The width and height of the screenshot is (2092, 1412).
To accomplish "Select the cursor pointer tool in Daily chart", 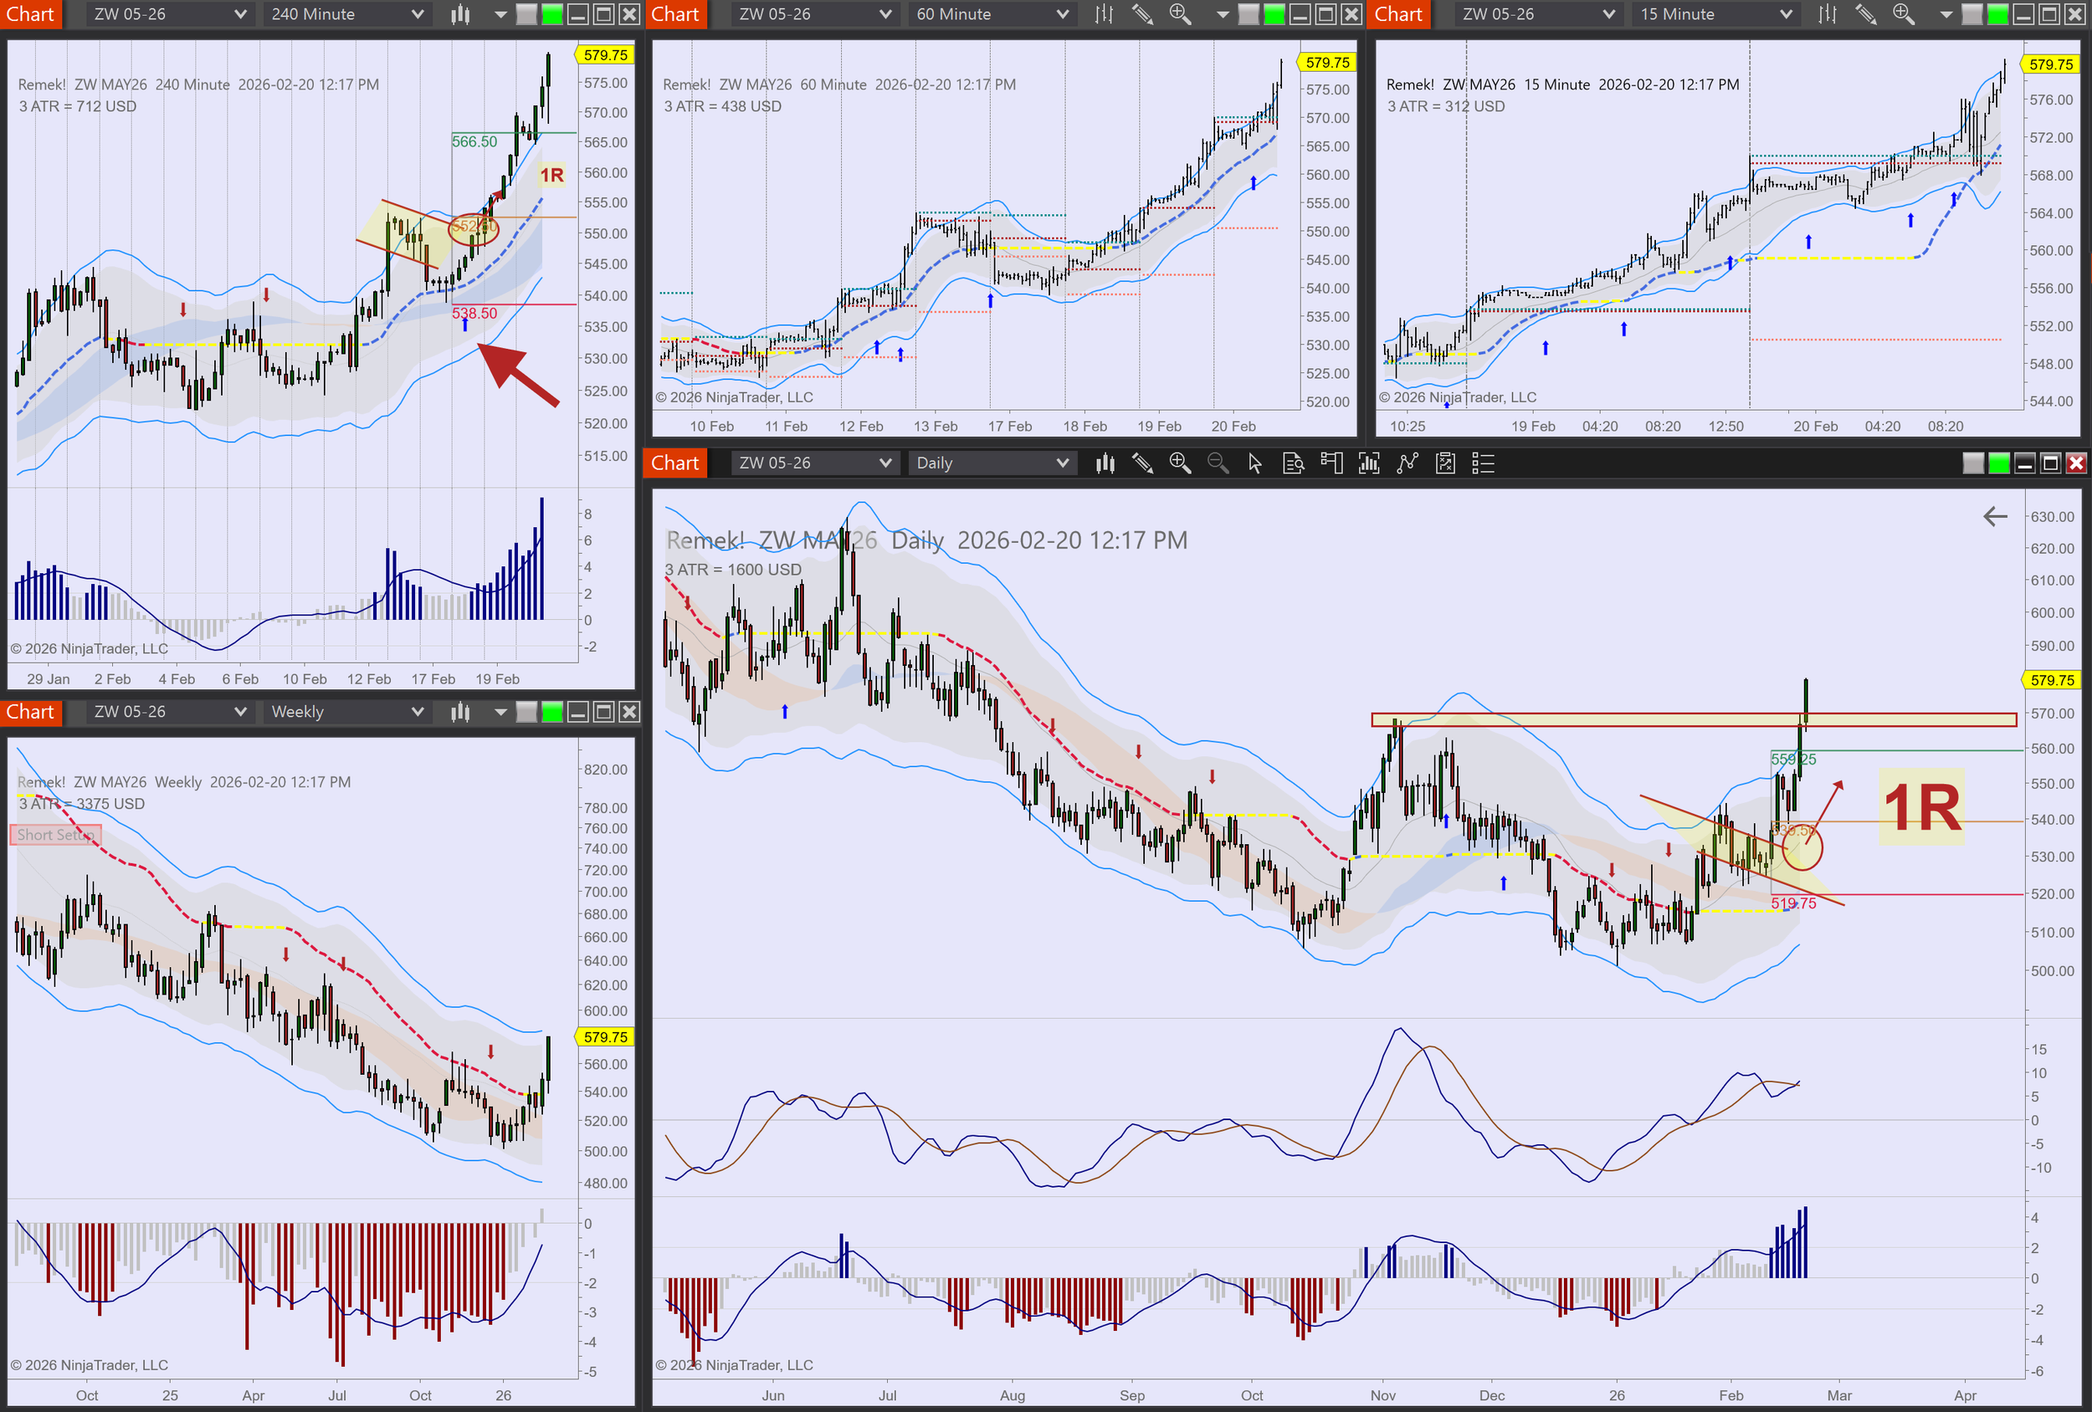I will 1255,463.
